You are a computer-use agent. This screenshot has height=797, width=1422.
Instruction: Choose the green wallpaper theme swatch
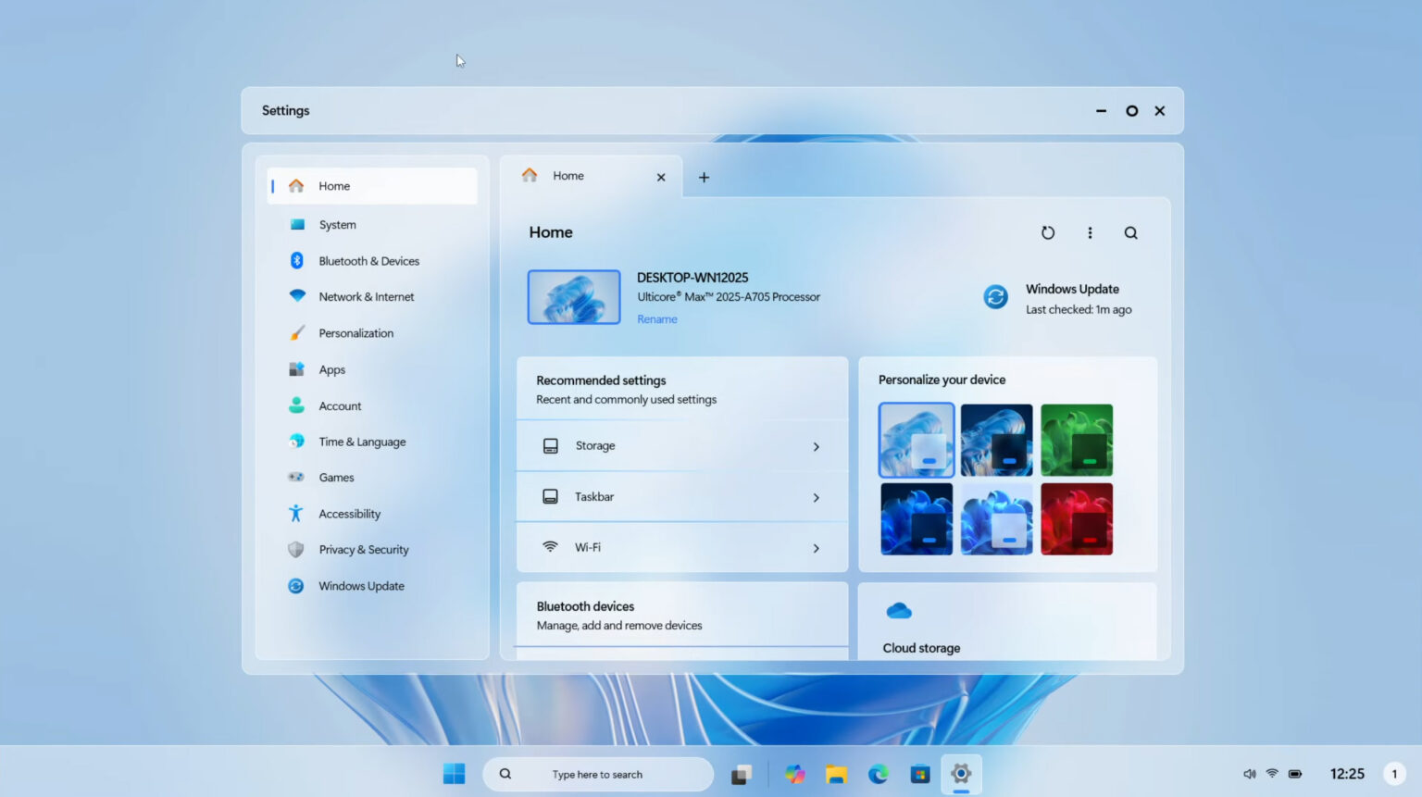(x=1076, y=440)
